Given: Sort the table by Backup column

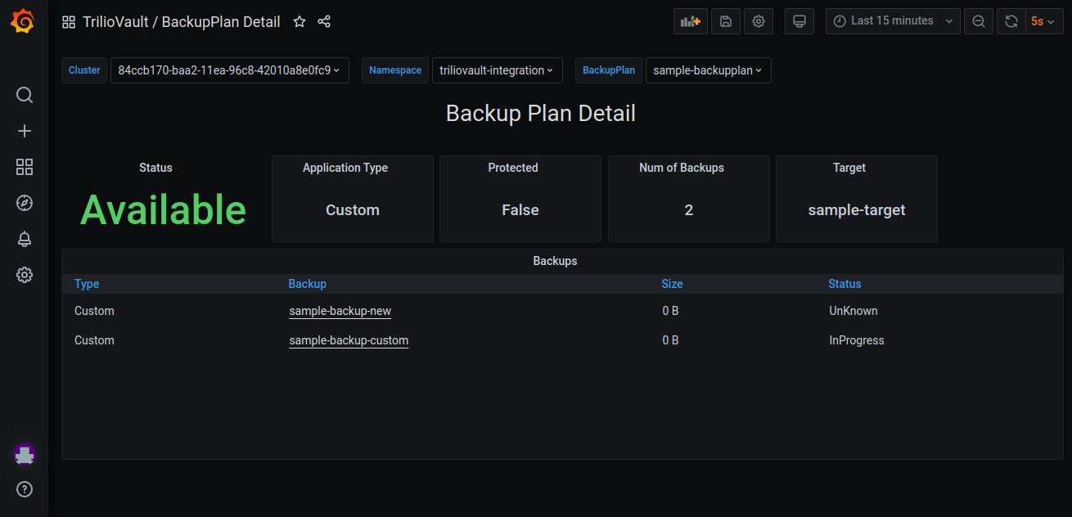Looking at the screenshot, I should 308,284.
